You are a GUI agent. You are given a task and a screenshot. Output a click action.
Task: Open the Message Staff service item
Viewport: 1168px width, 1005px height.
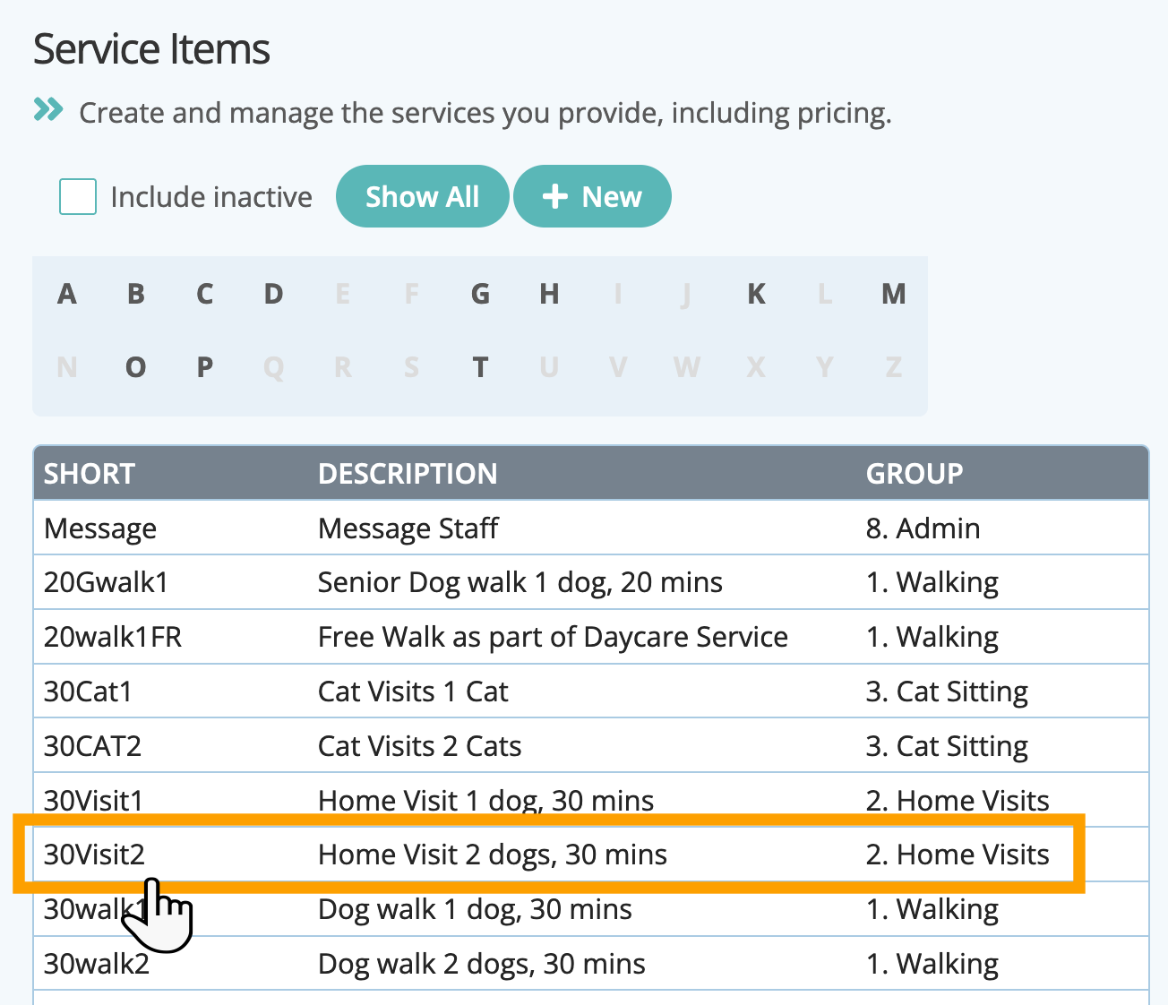[x=408, y=528]
